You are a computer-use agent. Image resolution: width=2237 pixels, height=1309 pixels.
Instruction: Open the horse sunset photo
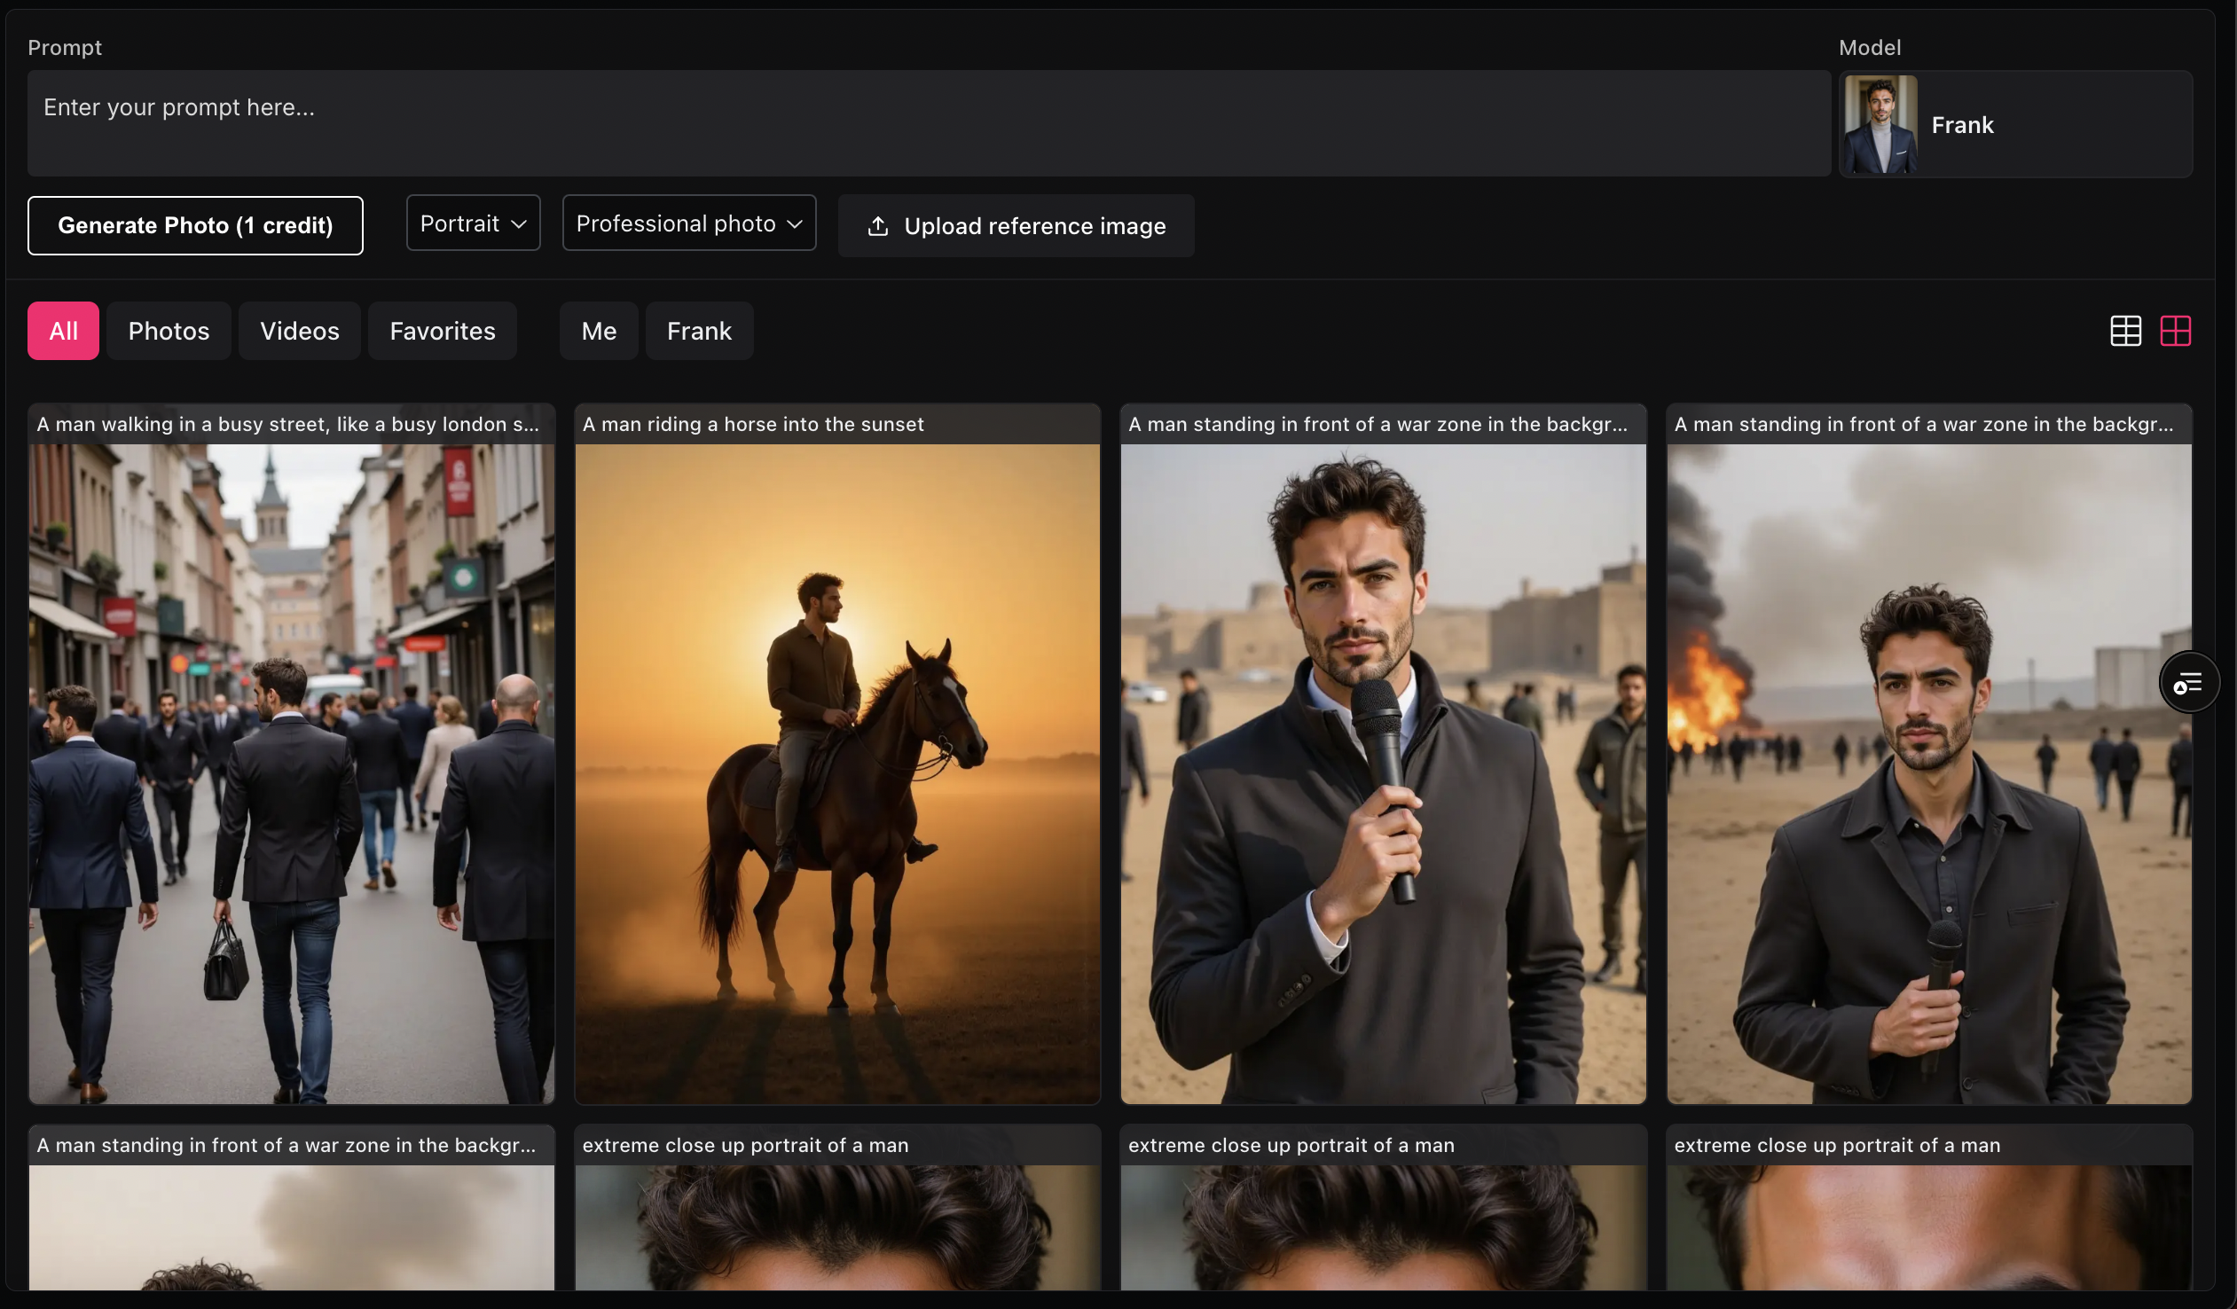[x=837, y=772]
